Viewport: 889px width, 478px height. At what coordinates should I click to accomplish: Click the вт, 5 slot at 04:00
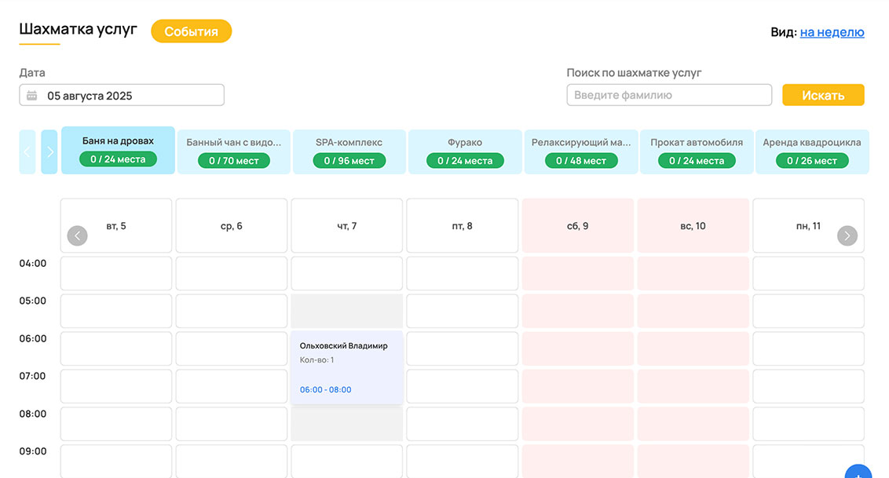tap(116, 273)
